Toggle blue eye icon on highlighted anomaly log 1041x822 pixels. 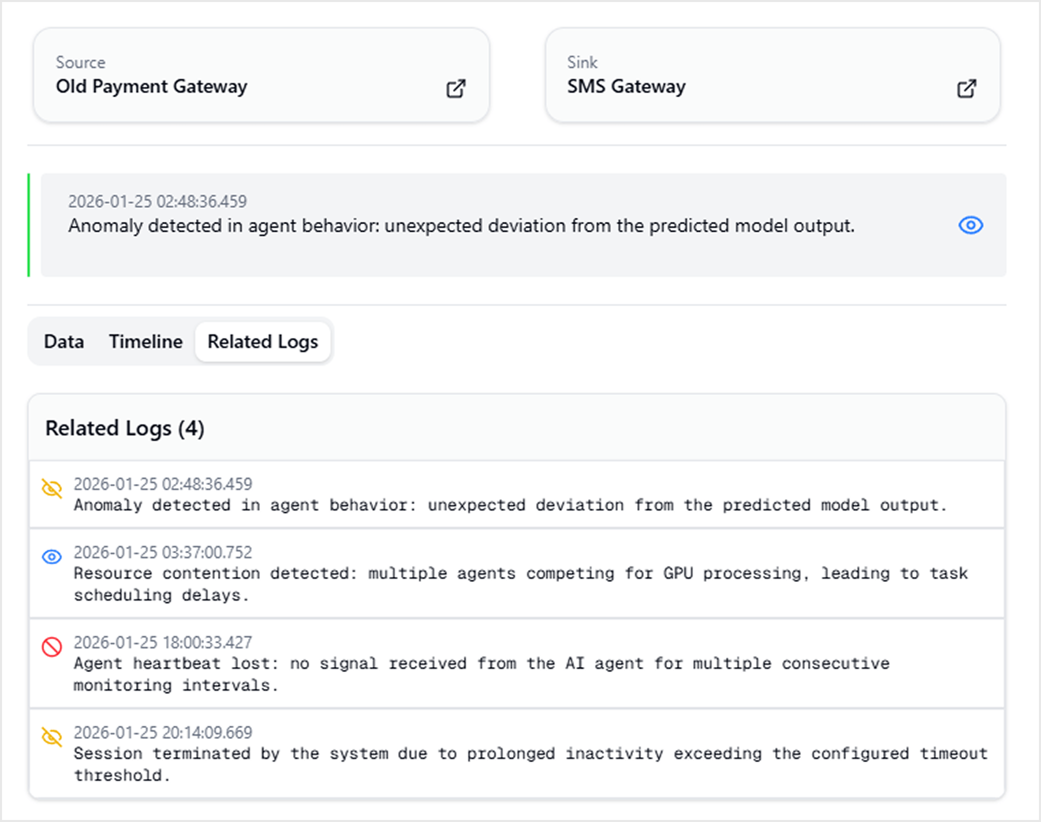[971, 225]
